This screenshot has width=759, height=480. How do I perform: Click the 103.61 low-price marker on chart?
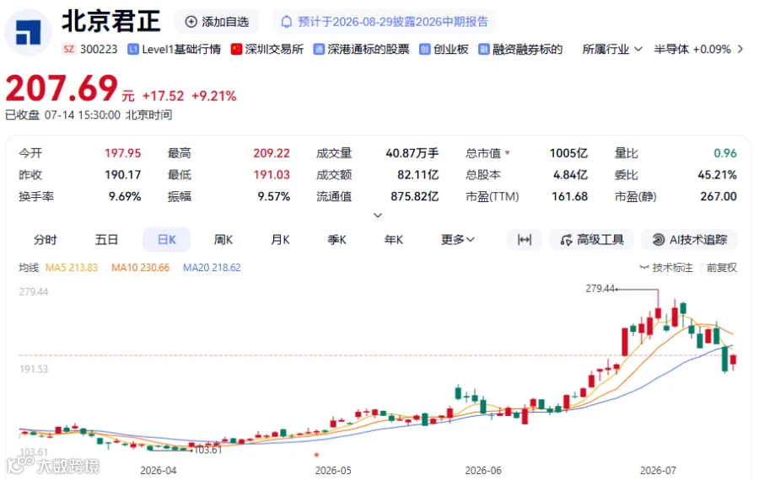pyautogui.click(x=207, y=450)
